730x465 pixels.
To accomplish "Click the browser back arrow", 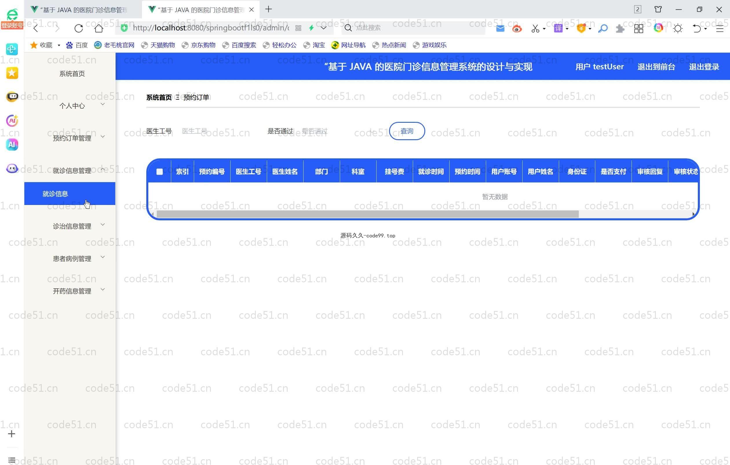I will pos(36,28).
